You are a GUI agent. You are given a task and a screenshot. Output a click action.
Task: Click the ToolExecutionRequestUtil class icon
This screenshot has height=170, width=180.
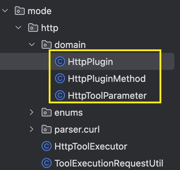47,163
